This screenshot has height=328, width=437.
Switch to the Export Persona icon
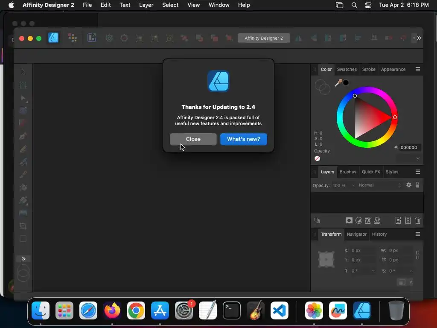coord(92,38)
